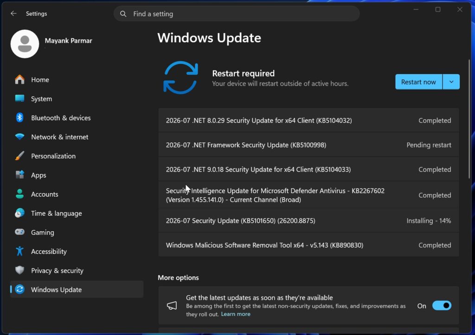Click the Personalization paintbrush icon
Viewport: 475px width, 335px height.
click(19, 156)
